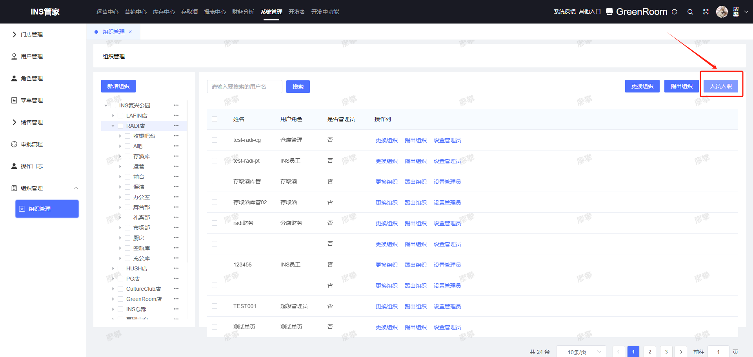Click the more-options dots for LAFIN店
The image size is (753, 357).
pos(176,116)
